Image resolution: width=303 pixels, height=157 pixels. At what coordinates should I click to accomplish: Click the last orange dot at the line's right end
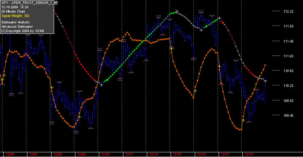click(265, 66)
